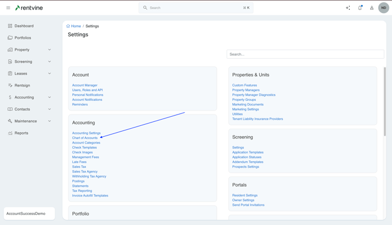
Task: Open Users, Roles and API link
Action: coord(88,90)
